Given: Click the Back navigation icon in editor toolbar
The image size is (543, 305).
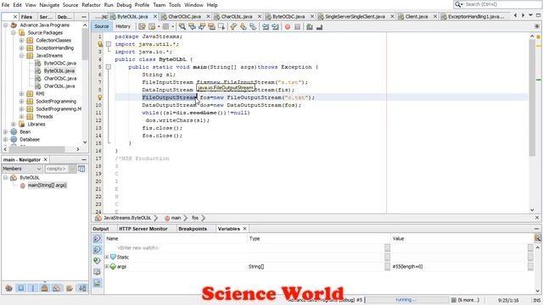Looking at the screenshot, I should 152,26.
